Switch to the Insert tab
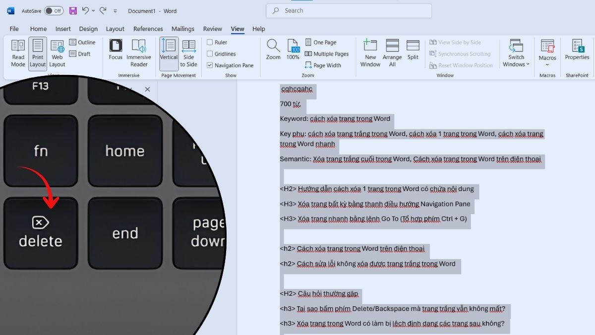 click(x=63, y=29)
